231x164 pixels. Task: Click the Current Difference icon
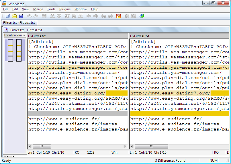(x=74, y=16)
